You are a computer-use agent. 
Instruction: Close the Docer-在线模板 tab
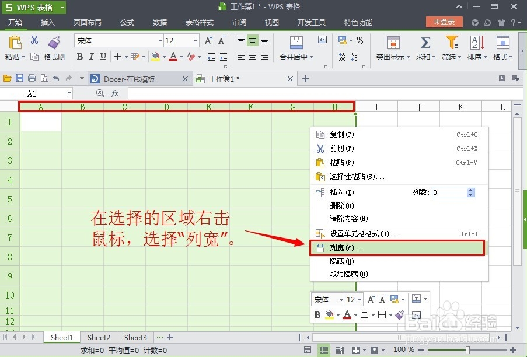185,79
